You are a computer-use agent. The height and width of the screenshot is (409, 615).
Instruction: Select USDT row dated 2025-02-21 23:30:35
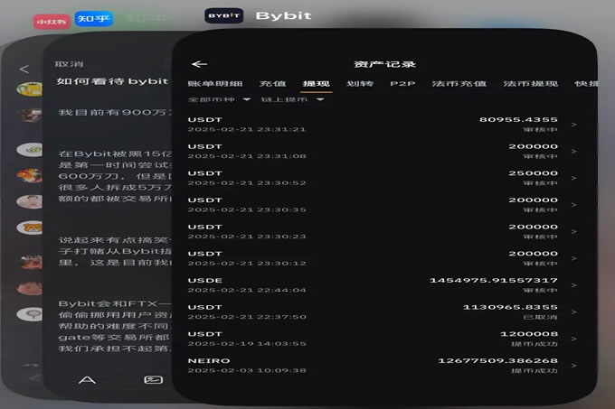[383, 205]
